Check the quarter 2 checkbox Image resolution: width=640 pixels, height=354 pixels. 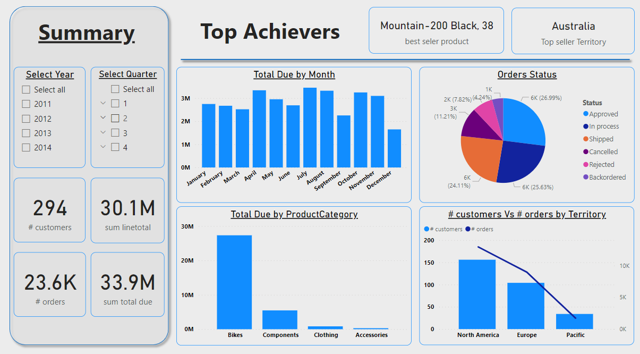115,119
